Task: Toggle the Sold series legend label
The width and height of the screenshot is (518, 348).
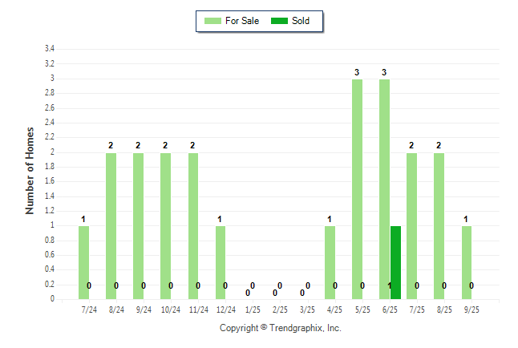Action: coord(301,21)
